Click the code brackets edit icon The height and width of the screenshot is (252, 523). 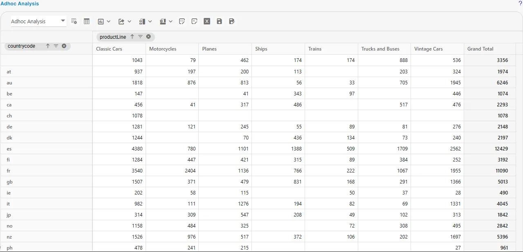pyautogui.click(x=182, y=21)
